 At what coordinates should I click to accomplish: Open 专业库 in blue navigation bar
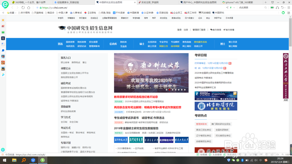124,46
